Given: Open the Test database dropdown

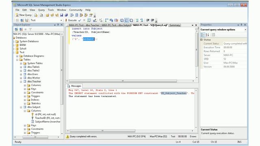Looking at the screenshot, I should 61,20.
